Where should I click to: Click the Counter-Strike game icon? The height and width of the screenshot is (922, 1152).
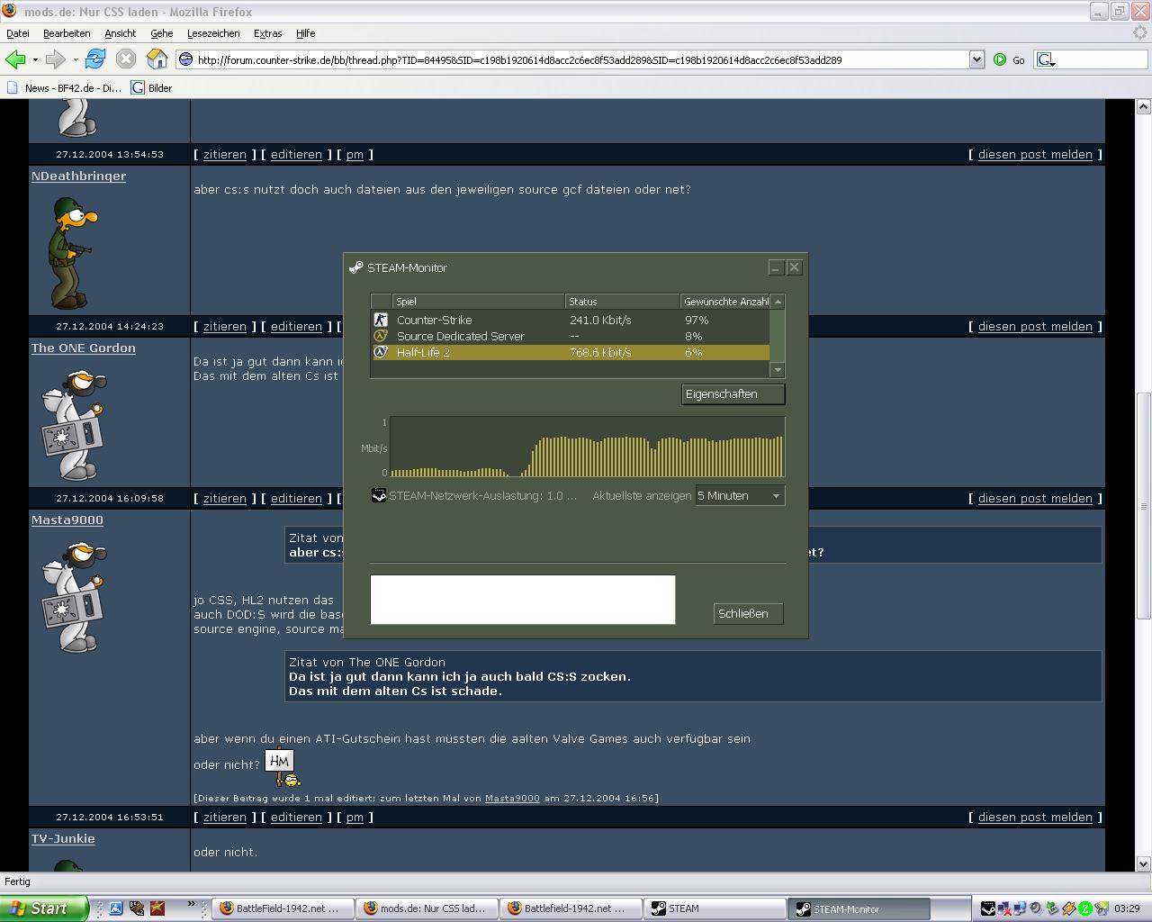[381, 320]
